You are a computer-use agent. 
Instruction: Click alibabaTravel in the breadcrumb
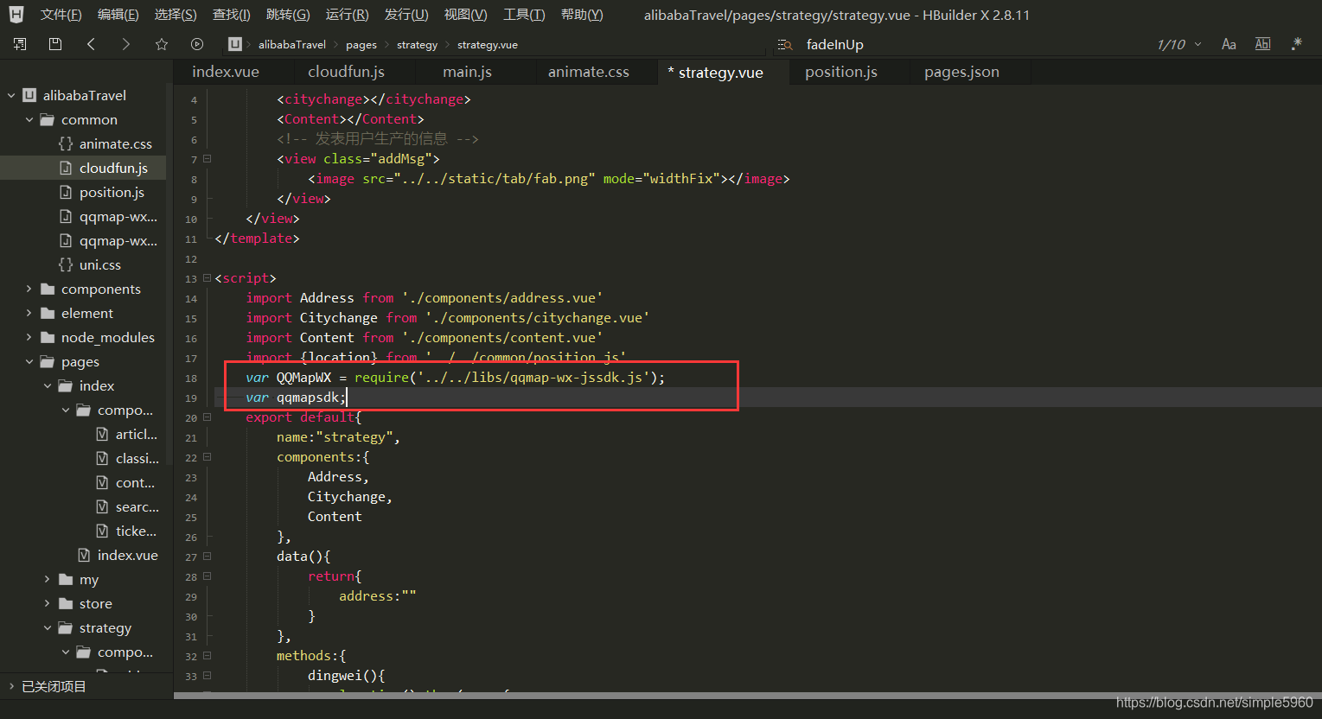pyautogui.click(x=292, y=44)
